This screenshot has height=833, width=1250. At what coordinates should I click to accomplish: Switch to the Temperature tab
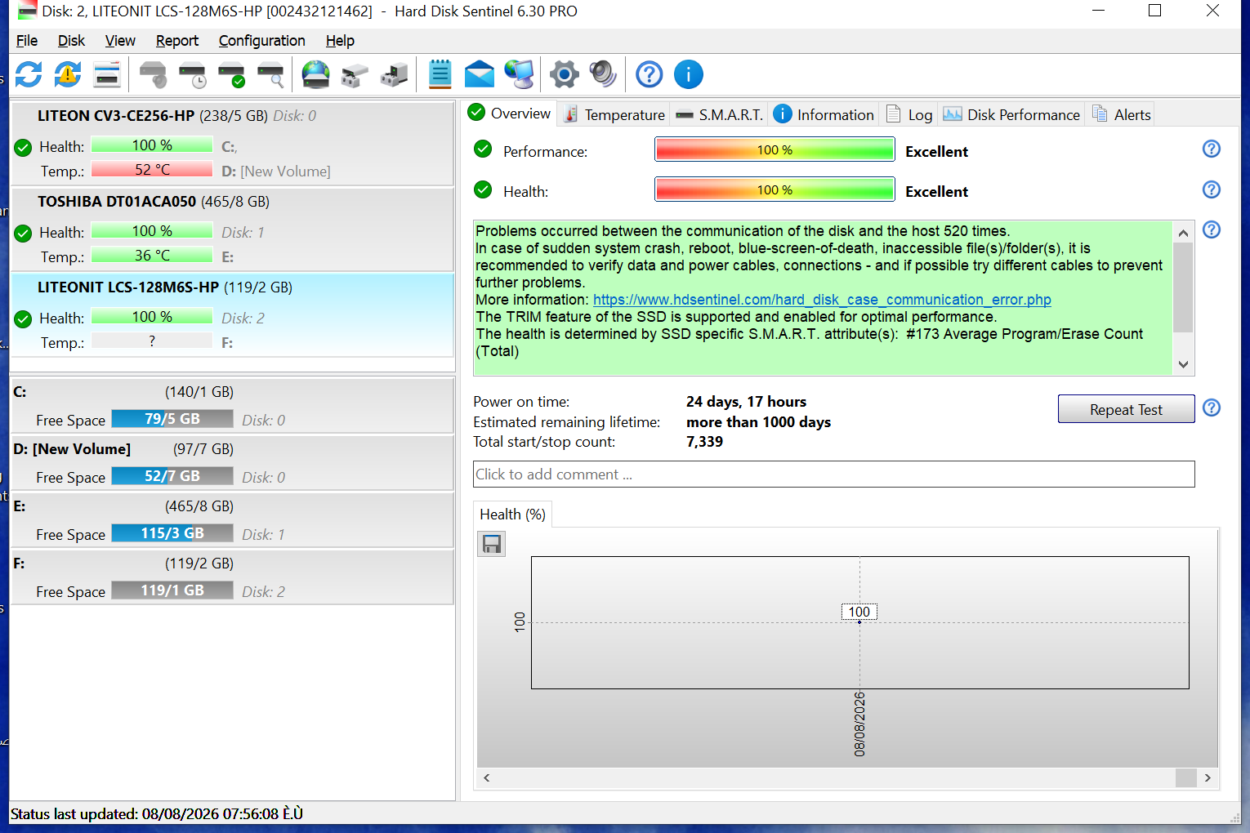pyautogui.click(x=614, y=114)
